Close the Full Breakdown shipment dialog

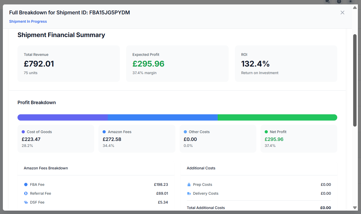[x=342, y=13]
